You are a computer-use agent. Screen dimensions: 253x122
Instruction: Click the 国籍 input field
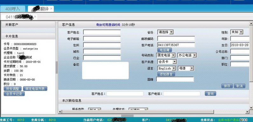(175, 79)
